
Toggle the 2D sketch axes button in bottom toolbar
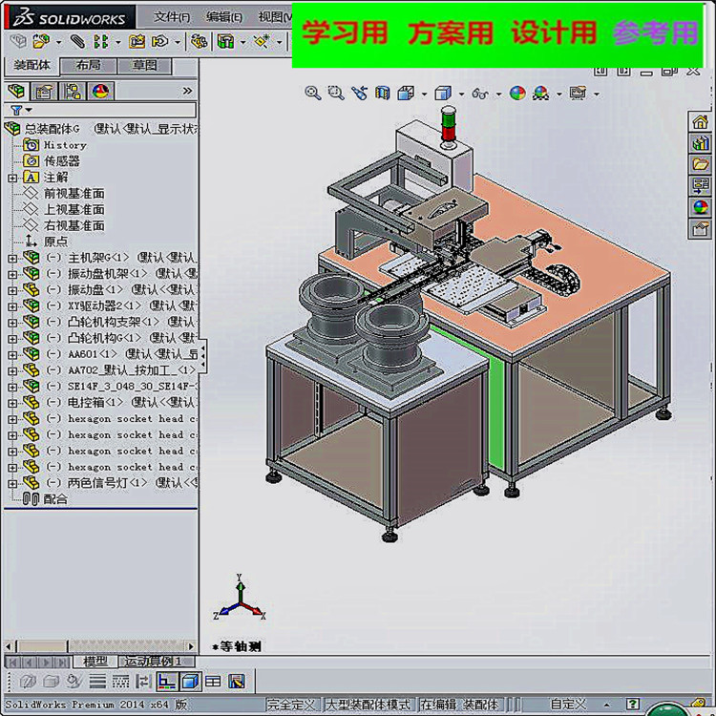167,683
